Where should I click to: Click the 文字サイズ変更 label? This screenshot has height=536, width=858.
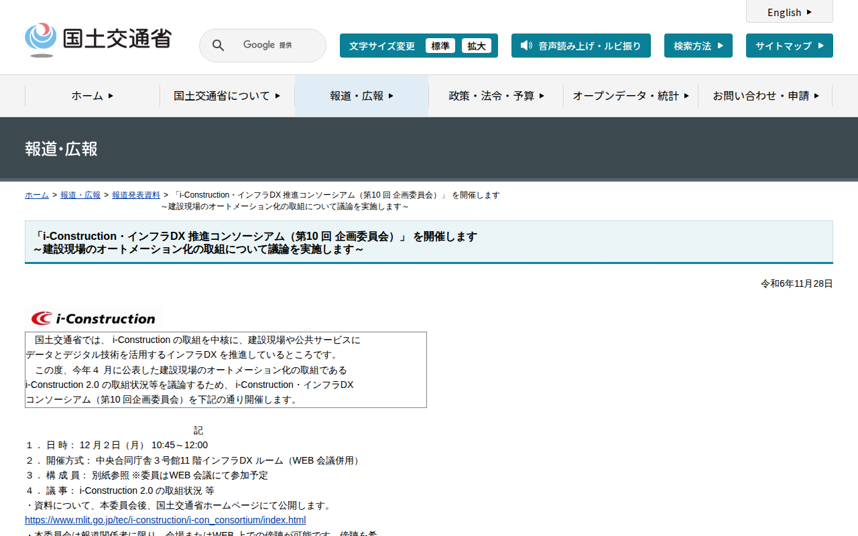pos(382,46)
